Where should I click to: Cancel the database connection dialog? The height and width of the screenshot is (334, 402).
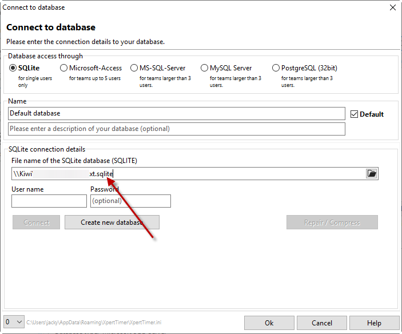coord(322,323)
